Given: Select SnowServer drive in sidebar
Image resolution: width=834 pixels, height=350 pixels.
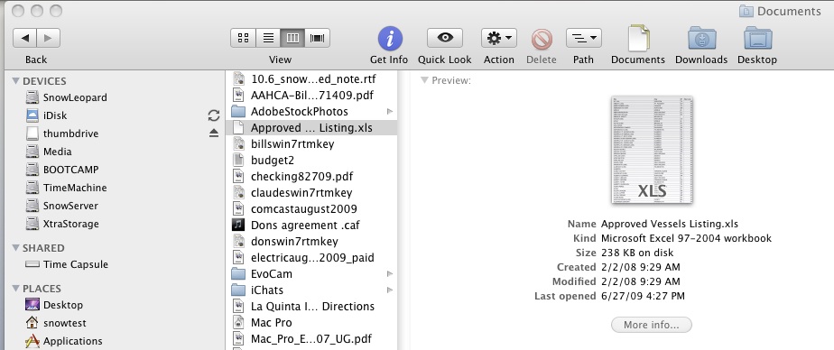Looking at the screenshot, I should 63,206.
